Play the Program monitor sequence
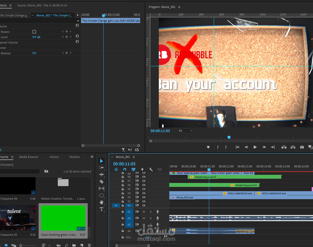The image size is (313, 247). coord(255,147)
